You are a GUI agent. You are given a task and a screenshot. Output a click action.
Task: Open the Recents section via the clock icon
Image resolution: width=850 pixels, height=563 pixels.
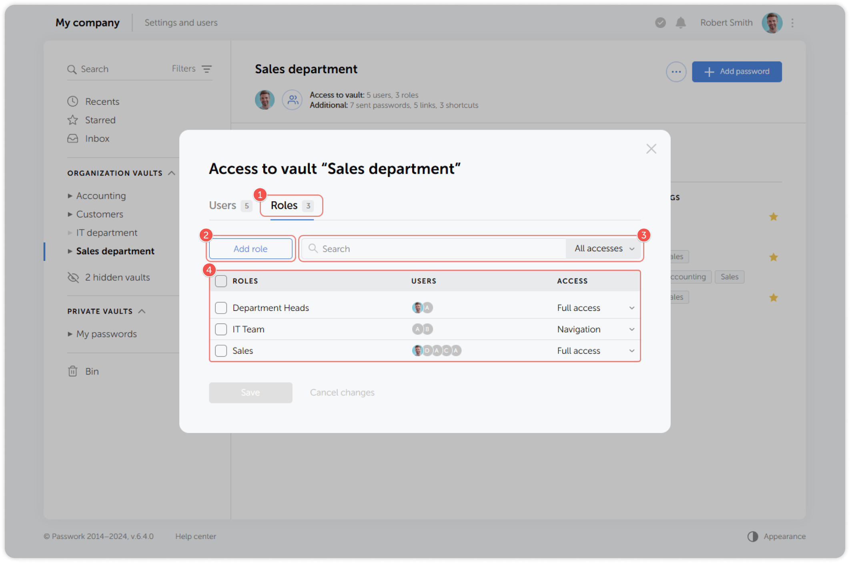[73, 101]
